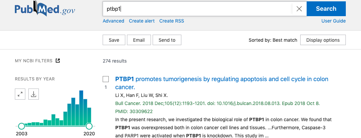Clear the search box with X icon
The width and height of the screenshot is (361, 138).
pos(299,9)
